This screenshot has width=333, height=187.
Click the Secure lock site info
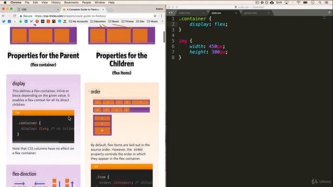[26, 16]
